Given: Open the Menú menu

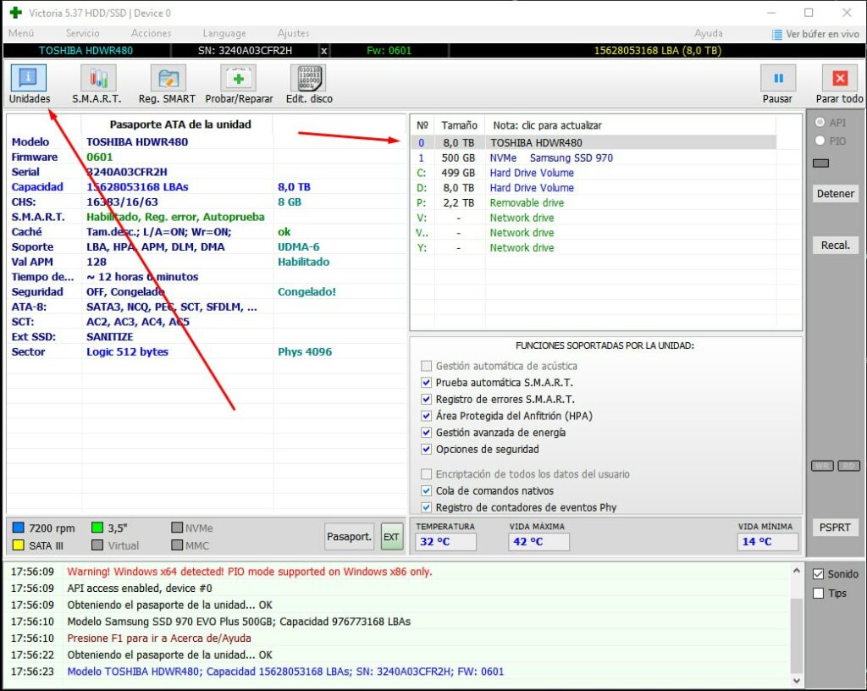Looking at the screenshot, I should pos(21,34).
